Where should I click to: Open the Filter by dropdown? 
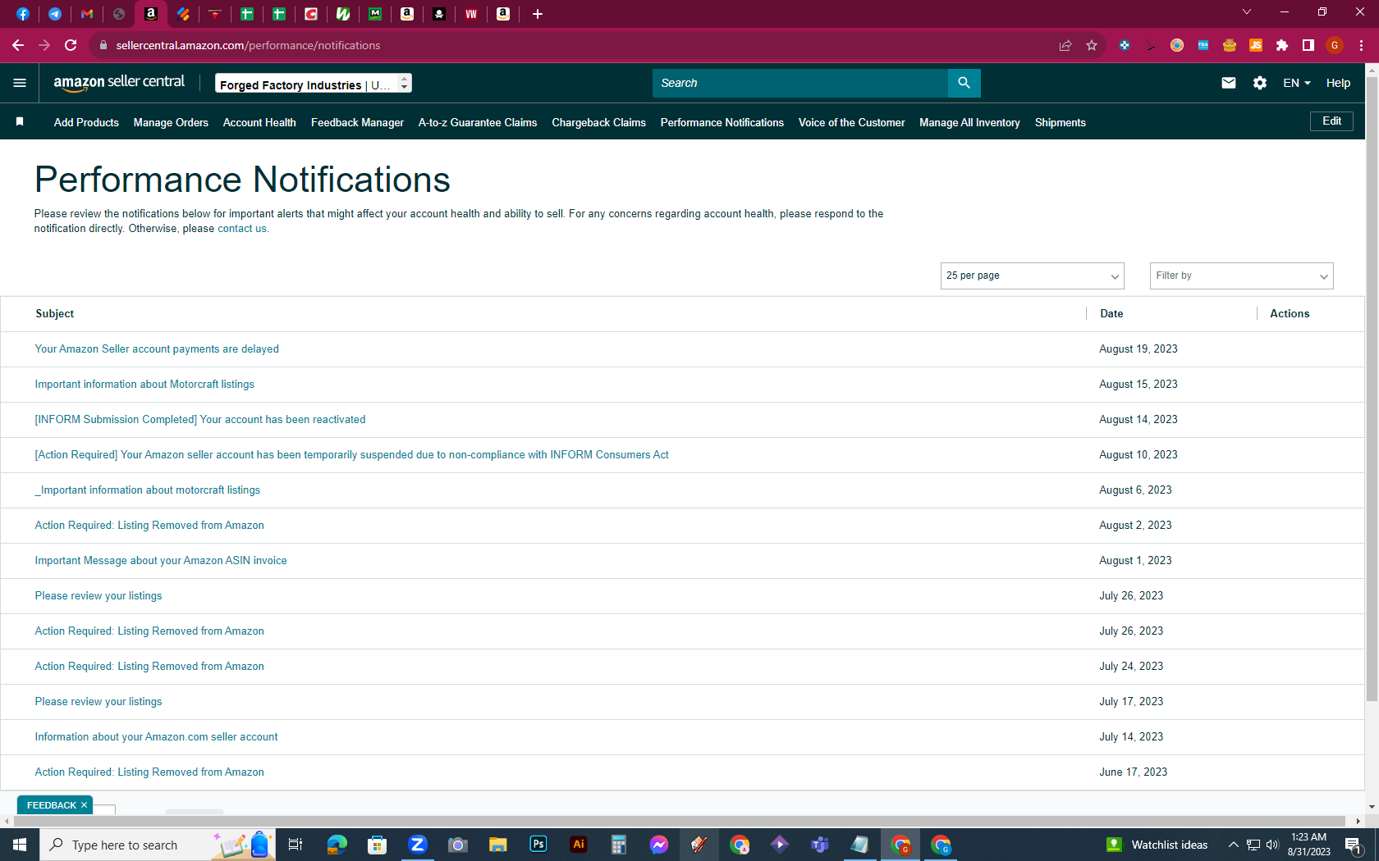point(1242,276)
